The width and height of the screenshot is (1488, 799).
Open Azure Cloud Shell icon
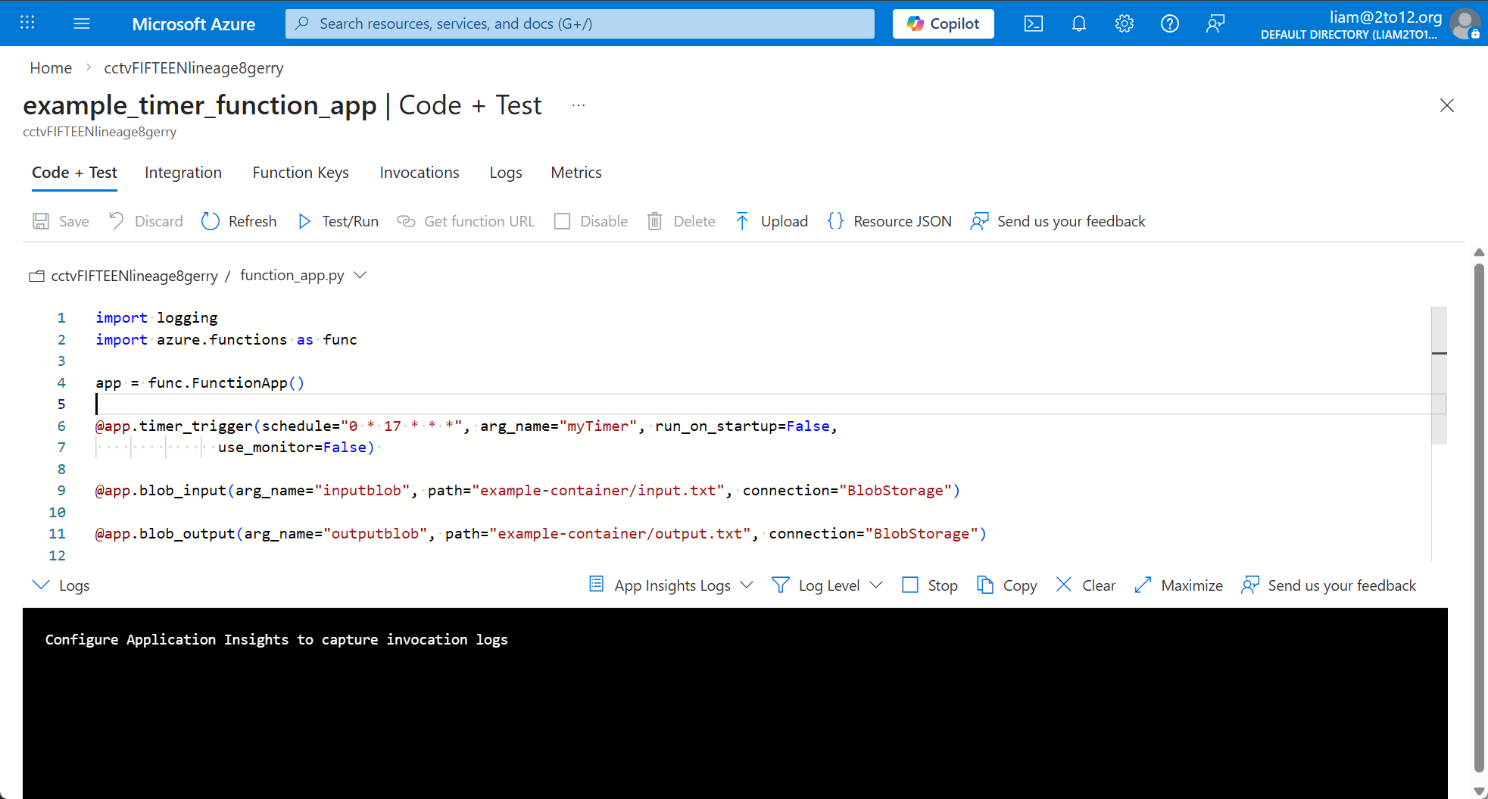pyautogui.click(x=1033, y=23)
